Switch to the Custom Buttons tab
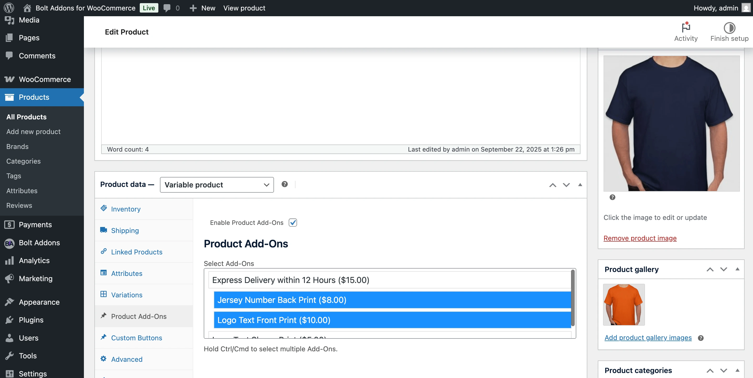This screenshot has width=753, height=378. (137, 338)
